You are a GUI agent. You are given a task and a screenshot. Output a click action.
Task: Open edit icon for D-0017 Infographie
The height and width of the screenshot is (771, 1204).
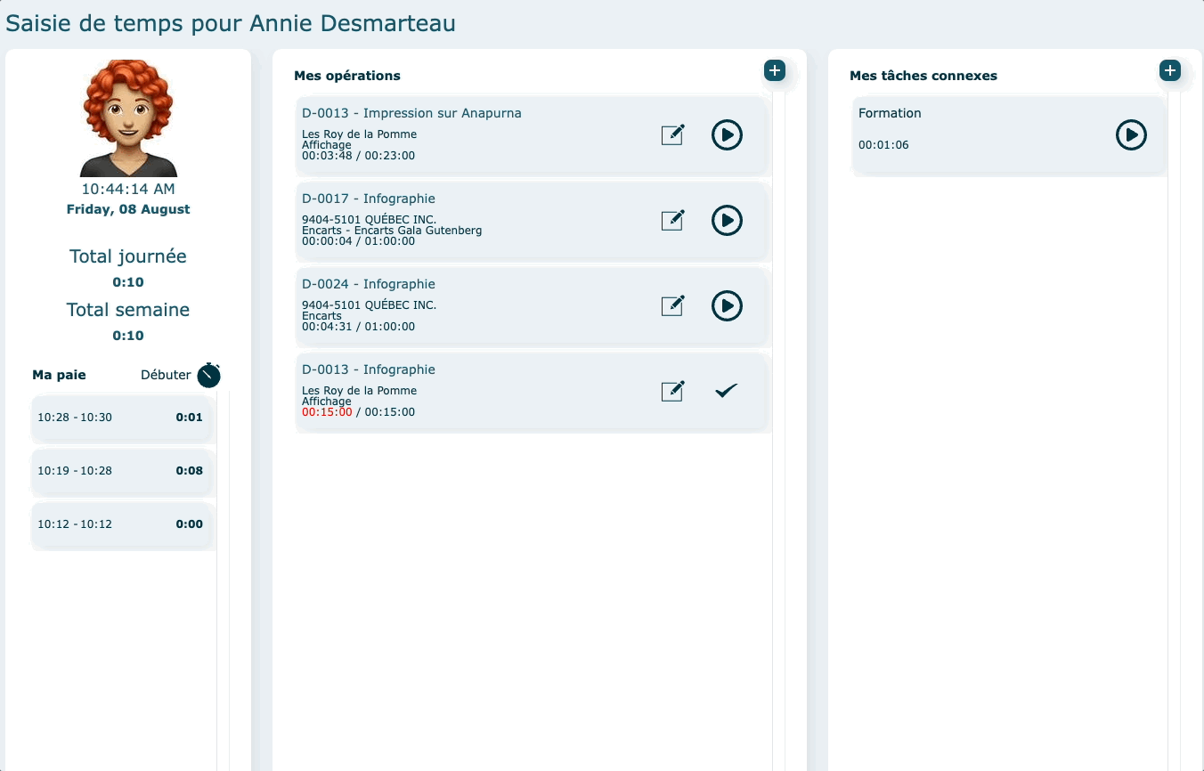click(x=672, y=221)
